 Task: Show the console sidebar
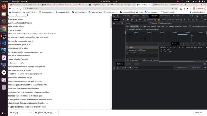[114, 68]
